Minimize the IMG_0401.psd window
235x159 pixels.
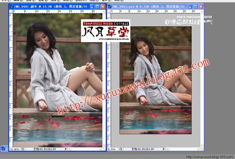coord(190,7)
